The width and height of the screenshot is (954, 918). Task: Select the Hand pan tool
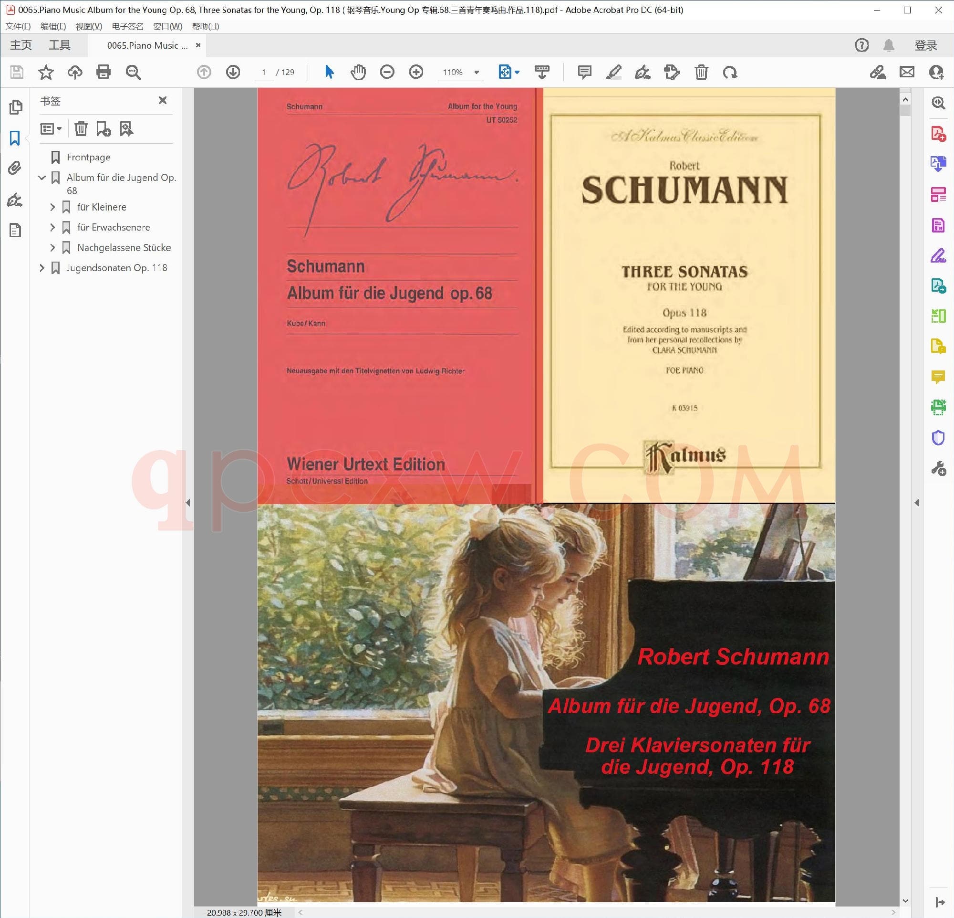358,72
